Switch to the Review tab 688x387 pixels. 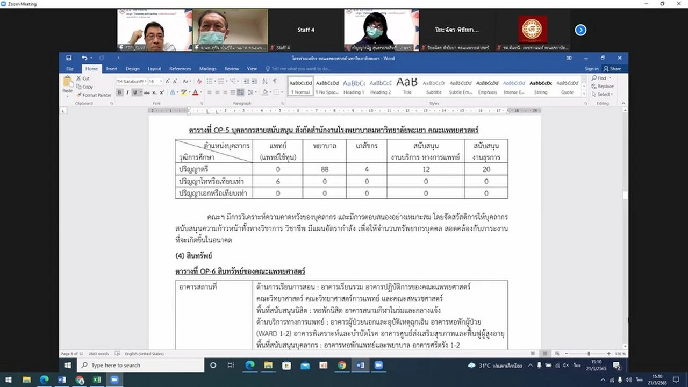coord(232,69)
